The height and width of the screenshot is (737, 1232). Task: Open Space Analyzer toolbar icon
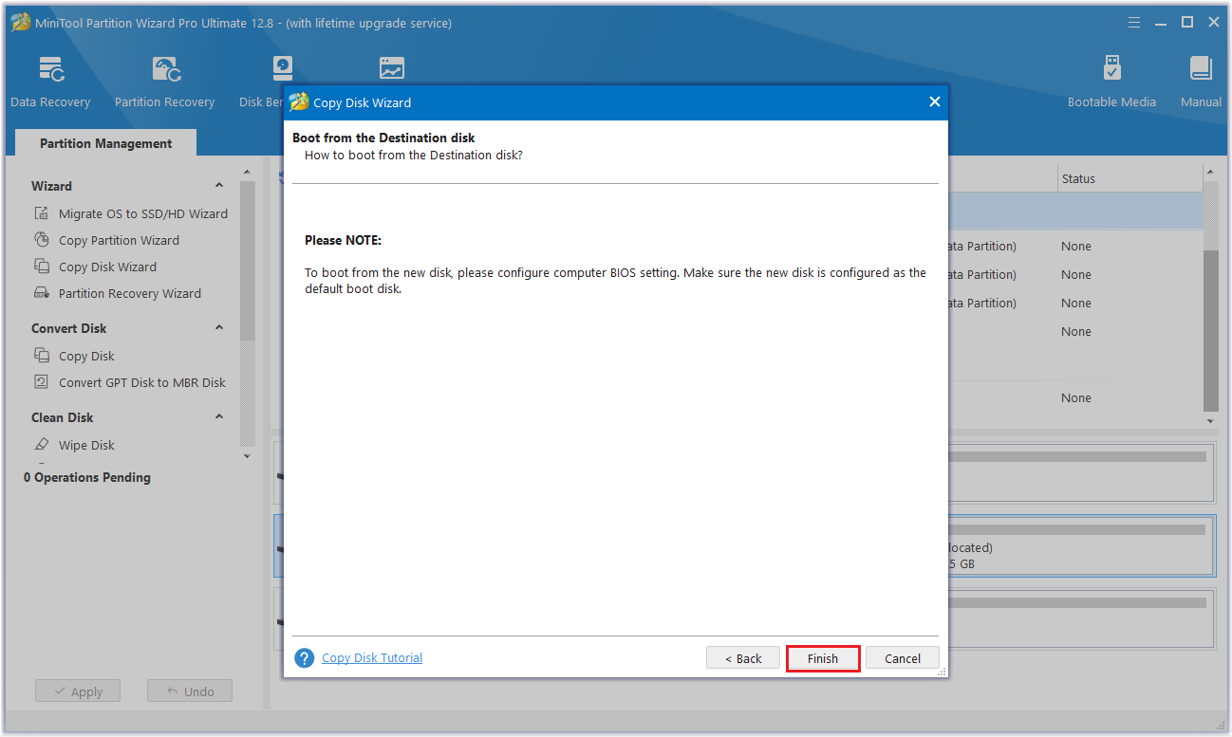[391, 68]
